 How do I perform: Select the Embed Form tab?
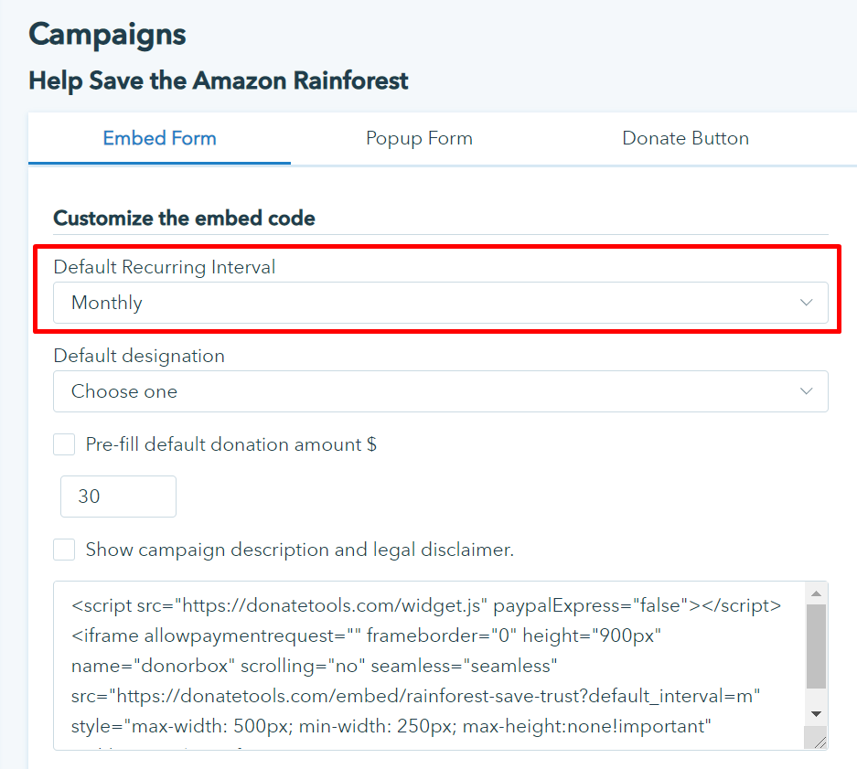tap(159, 139)
